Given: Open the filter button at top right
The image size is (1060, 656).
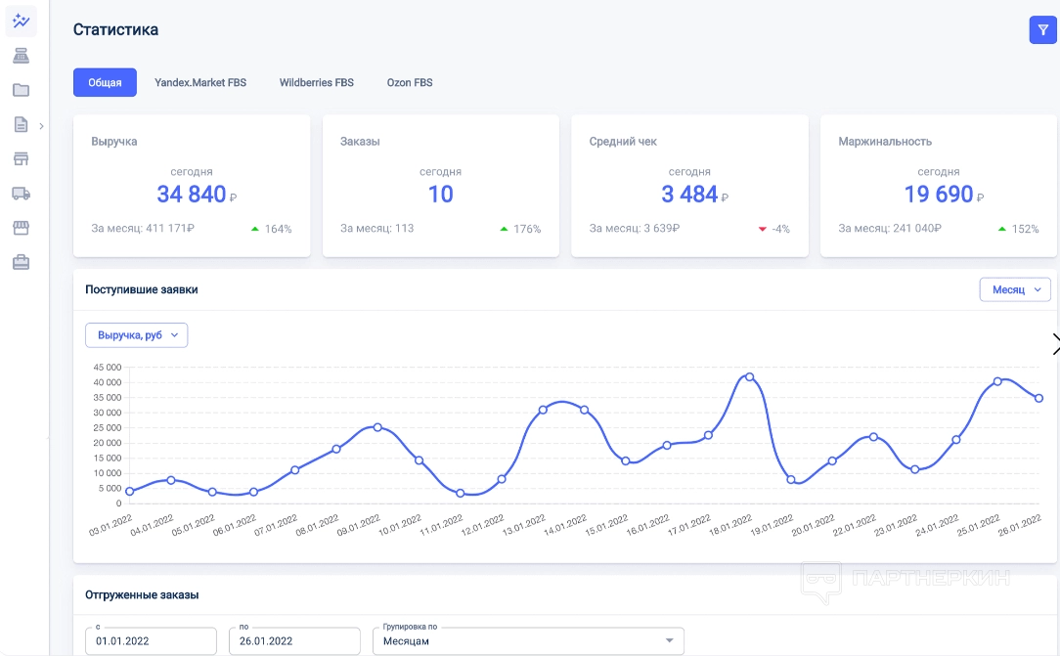Looking at the screenshot, I should pos(1042,30).
